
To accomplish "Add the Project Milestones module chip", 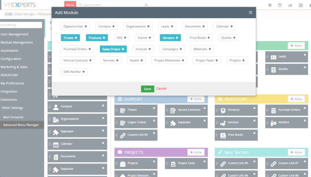I will pos(169,61).
